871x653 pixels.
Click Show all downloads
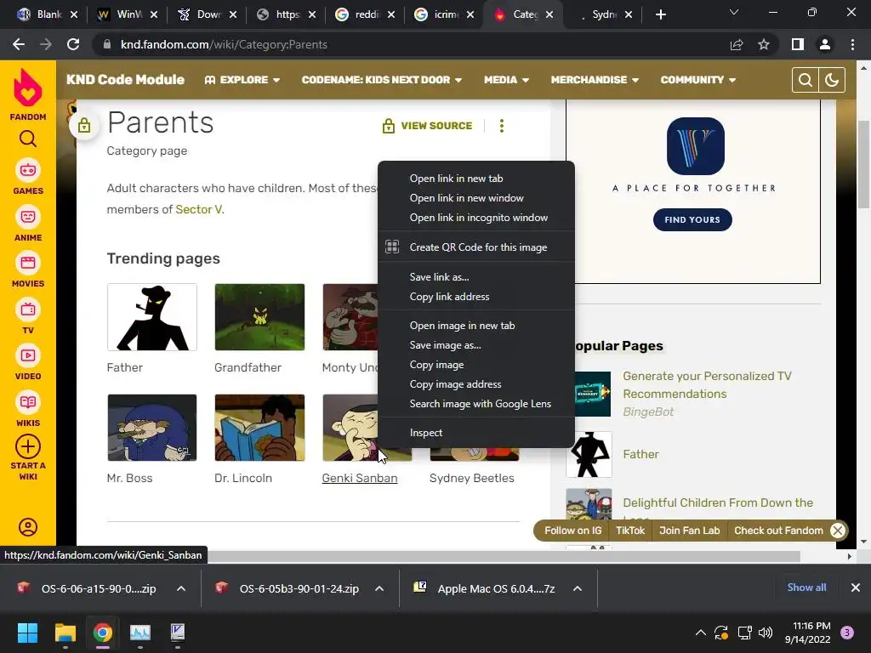click(806, 588)
